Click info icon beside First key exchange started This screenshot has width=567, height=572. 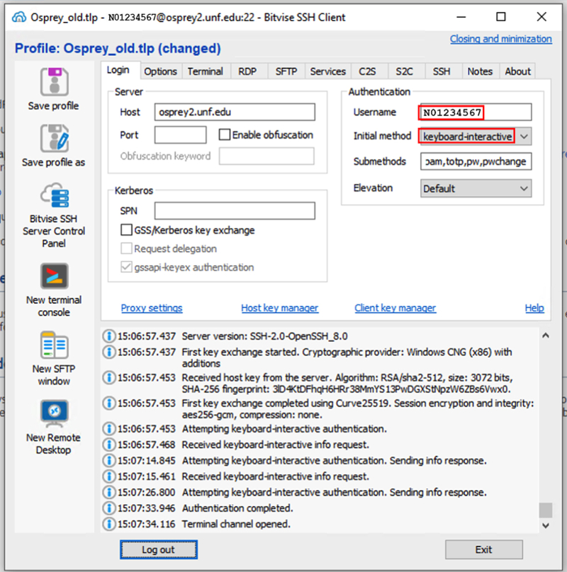click(x=109, y=352)
